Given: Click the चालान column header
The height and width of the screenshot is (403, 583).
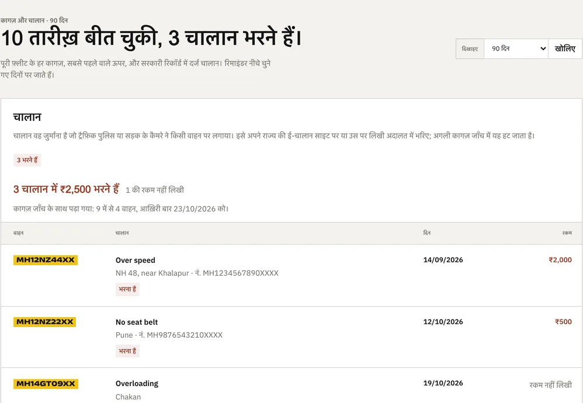Looking at the screenshot, I should (122, 232).
